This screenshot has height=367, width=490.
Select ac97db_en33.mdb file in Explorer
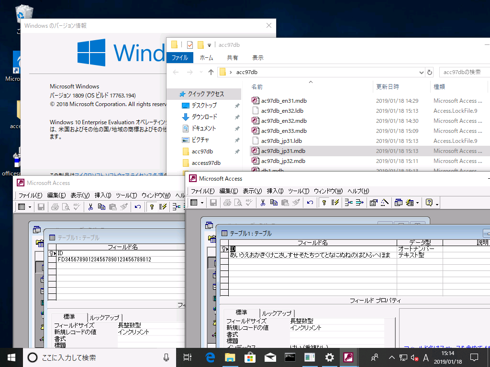(284, 131)
